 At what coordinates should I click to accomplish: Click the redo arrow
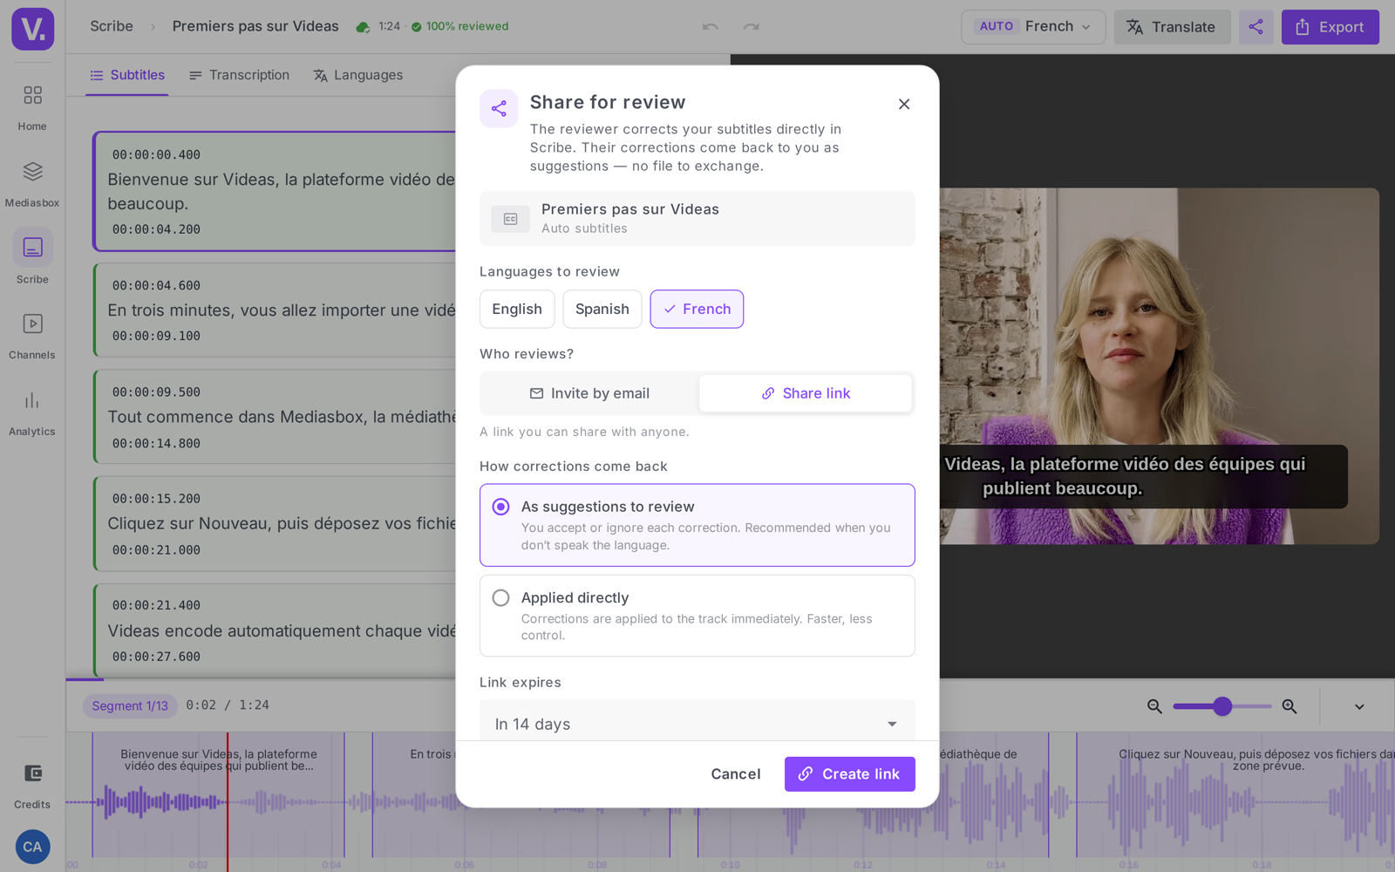[751, 27]
